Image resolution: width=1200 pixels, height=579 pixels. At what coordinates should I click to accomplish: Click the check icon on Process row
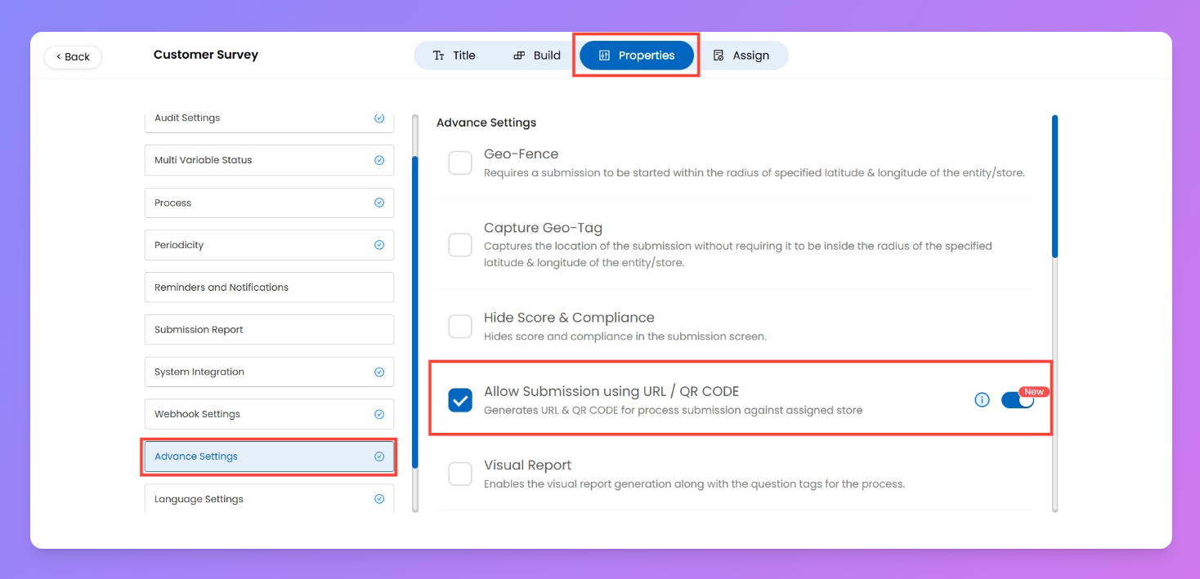click(x=379, y=203)
